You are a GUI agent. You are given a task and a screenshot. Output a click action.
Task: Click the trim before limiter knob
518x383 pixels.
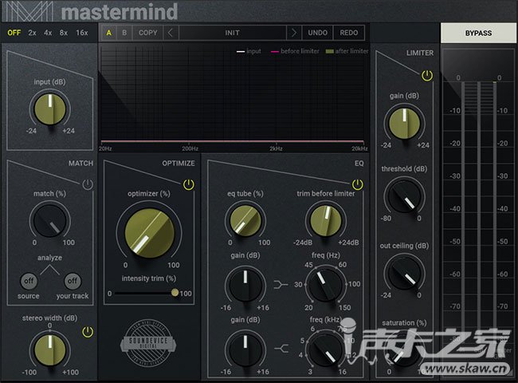point(325,220)
